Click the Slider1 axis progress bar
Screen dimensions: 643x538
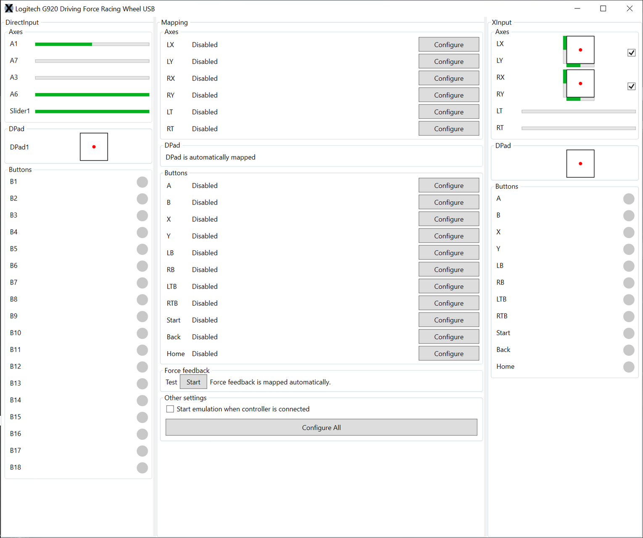click(x=92, y=111)
